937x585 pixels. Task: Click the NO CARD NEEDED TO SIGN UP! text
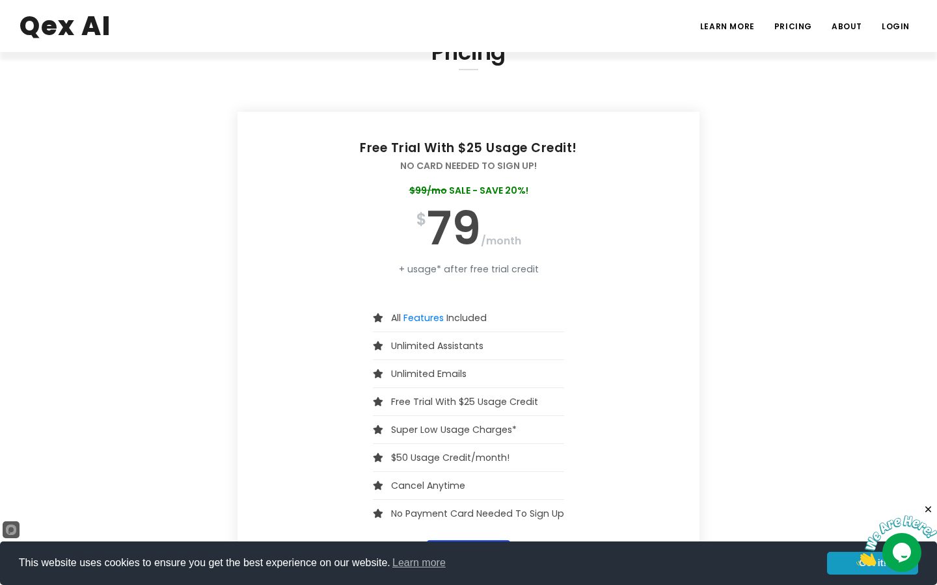pos(468,166)
